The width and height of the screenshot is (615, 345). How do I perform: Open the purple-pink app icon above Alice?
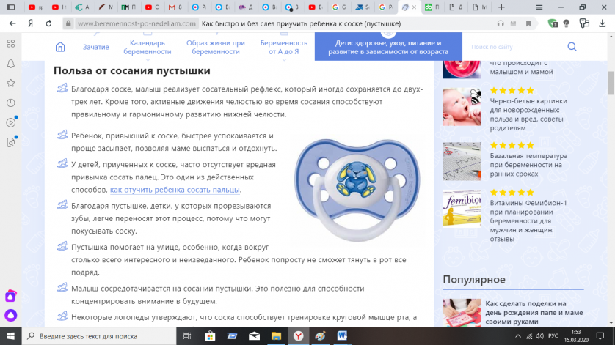coord(10,297)
